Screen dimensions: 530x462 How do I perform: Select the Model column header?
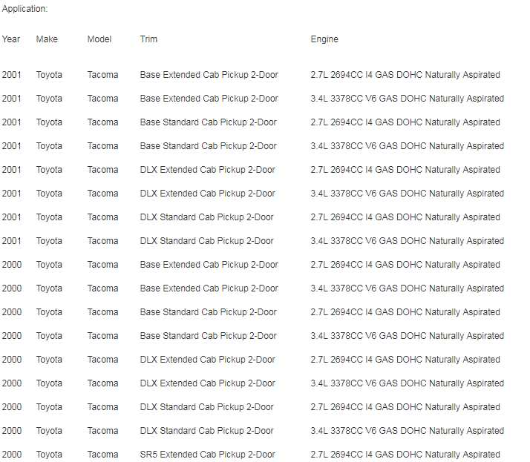99,39
